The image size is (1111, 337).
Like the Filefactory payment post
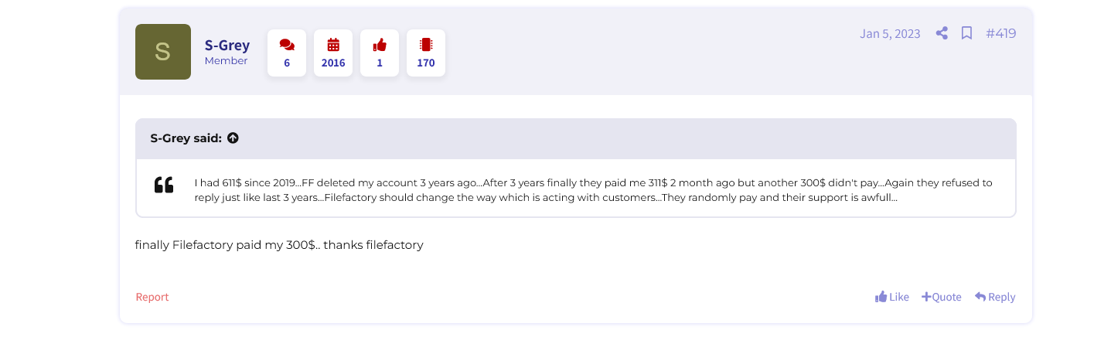coord(891,297)
